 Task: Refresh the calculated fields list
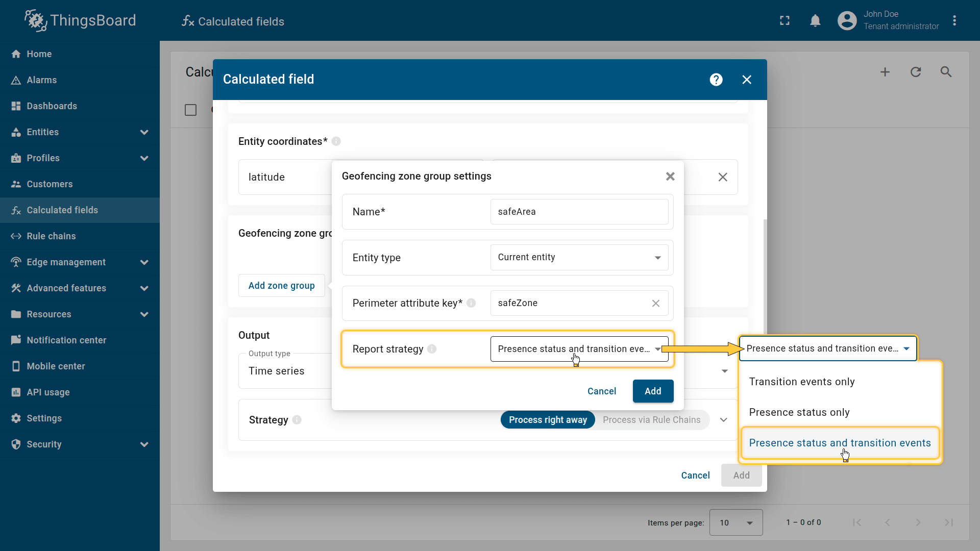[x=915, y=72]
